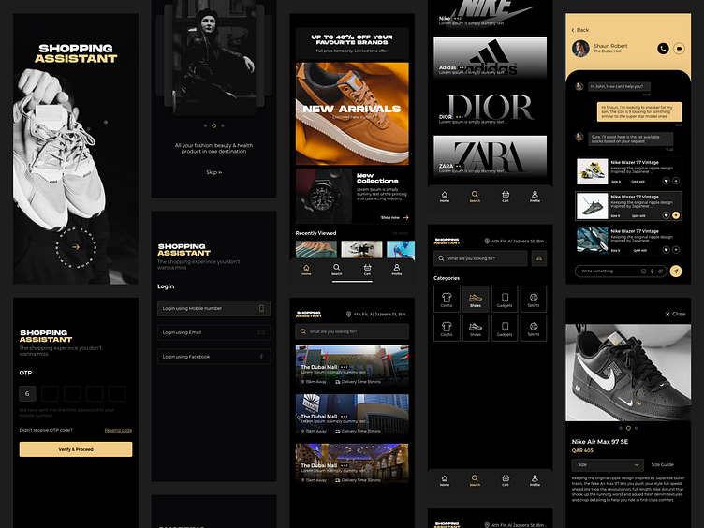Focus search field on the Categories screen

pos(480,258)
